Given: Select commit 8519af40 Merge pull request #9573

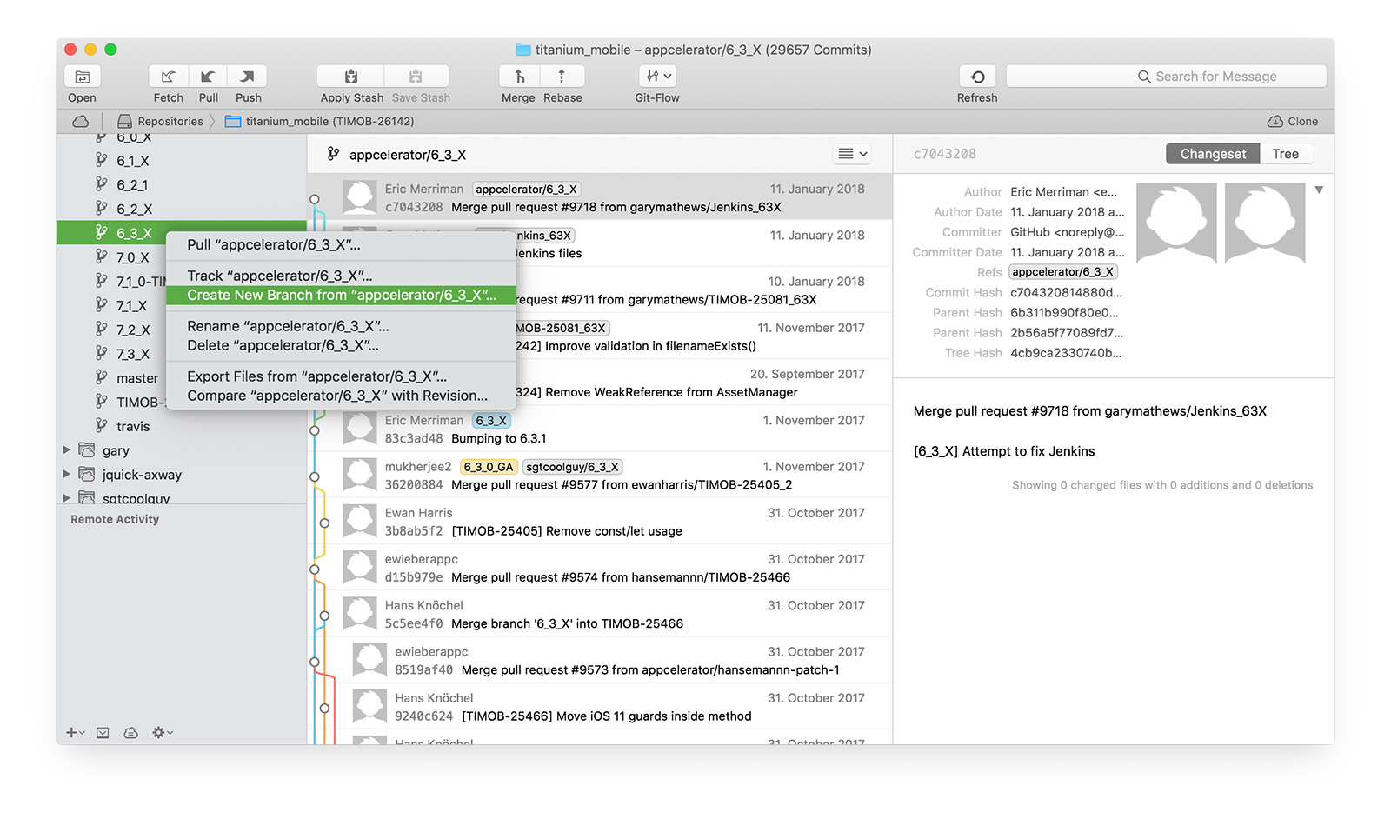Looking at the screenshot, I should (x=600, y=660).
